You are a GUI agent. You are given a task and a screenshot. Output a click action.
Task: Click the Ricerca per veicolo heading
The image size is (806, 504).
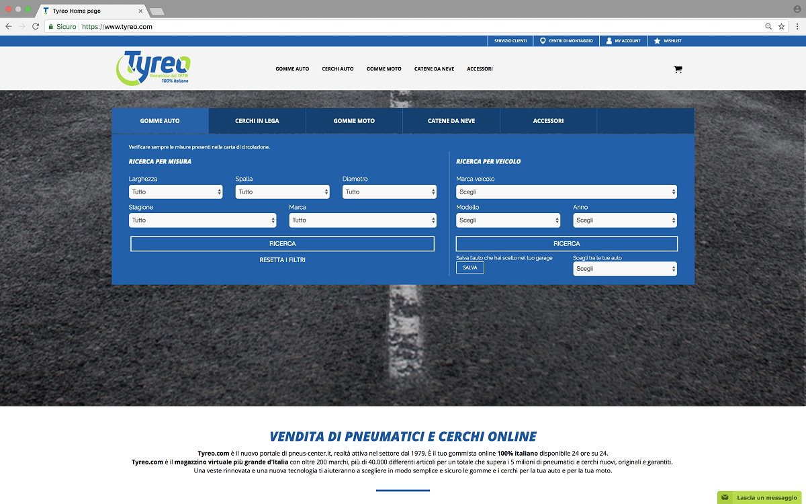[x=488, y=161]
